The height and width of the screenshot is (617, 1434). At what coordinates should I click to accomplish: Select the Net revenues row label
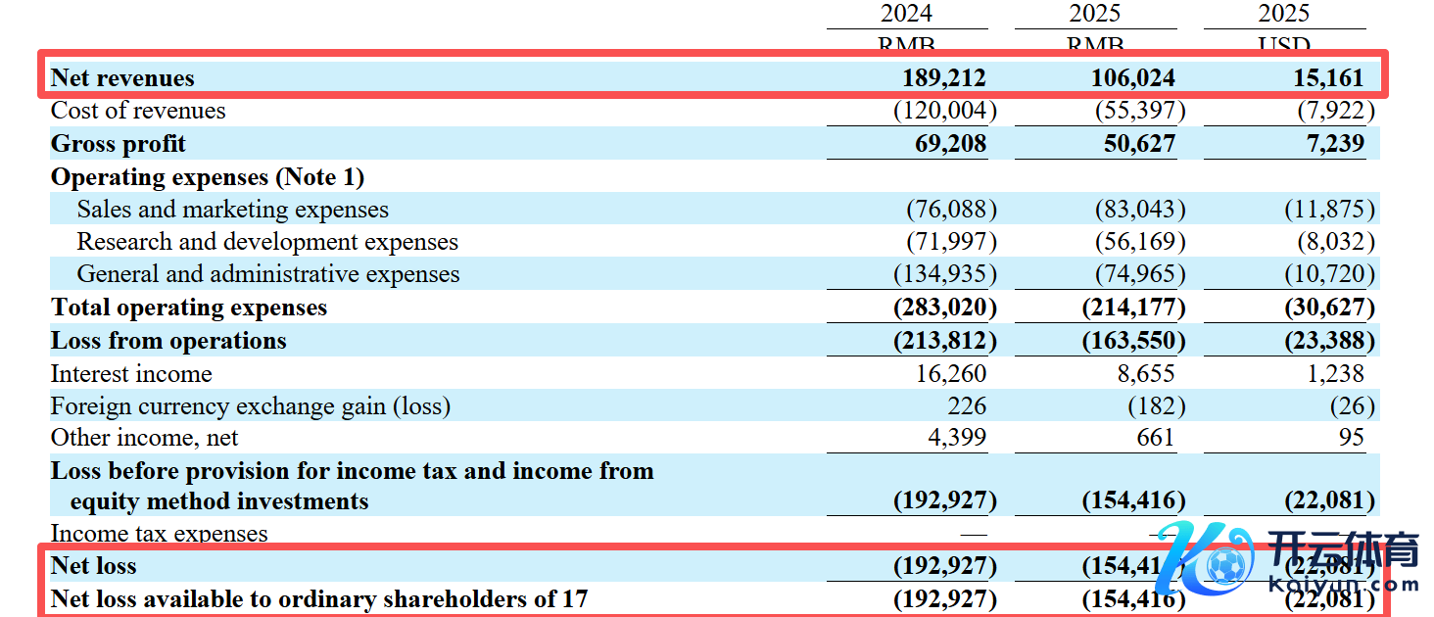122,78
